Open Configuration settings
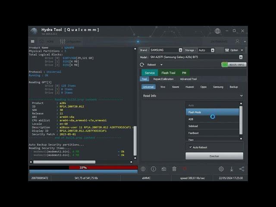Screen dimensions: 276x207 pyautogui.click(x=70, y=41)
